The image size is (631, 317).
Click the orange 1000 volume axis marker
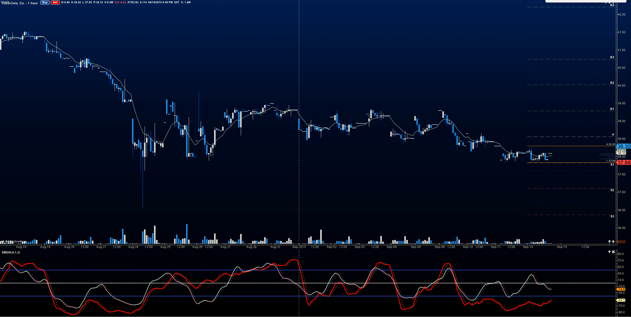pyautogui.click(x=621, y=242)
